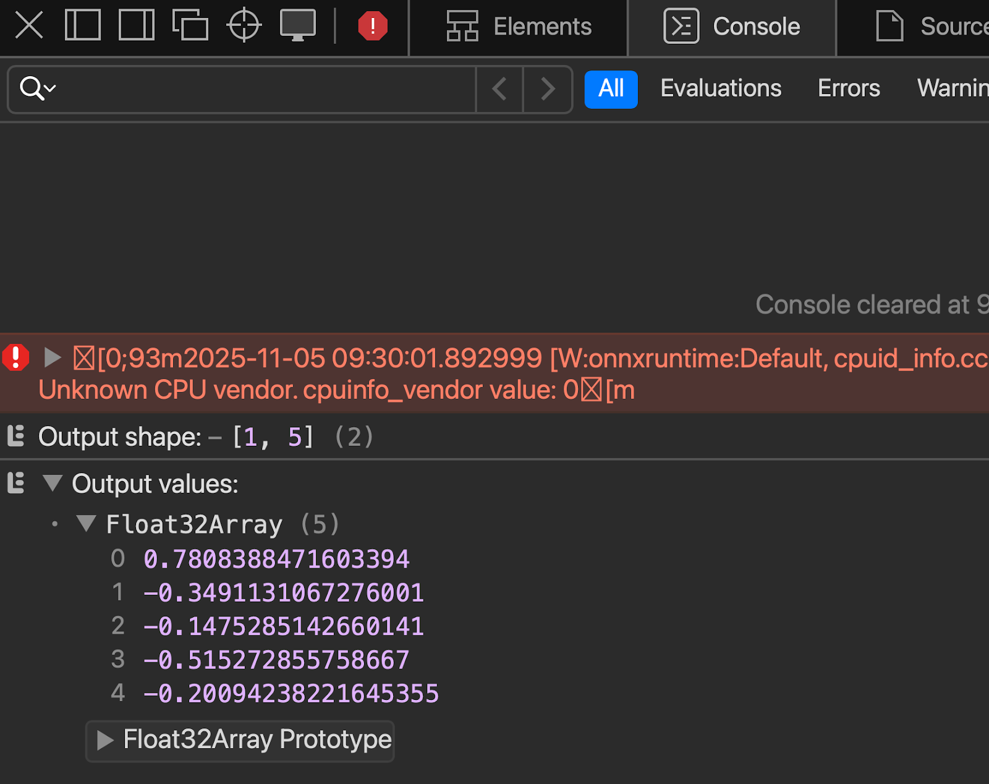Open the Sources tab
This screenshot has height=784, width=989.
(940, 27)
